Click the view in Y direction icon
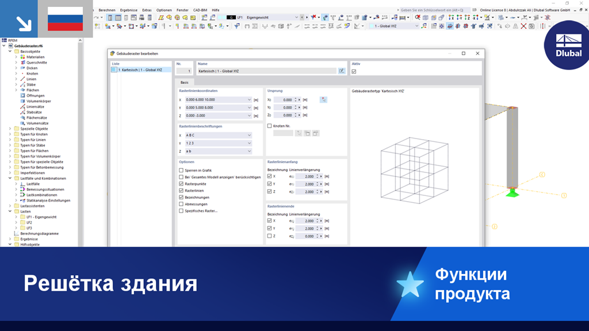The image size is (589, 331). point(459,17)
